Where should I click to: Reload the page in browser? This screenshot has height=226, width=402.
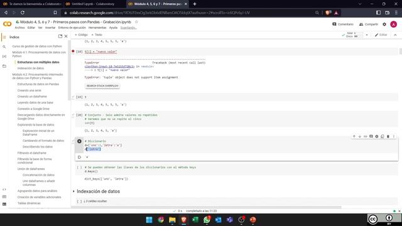point(23,13)
